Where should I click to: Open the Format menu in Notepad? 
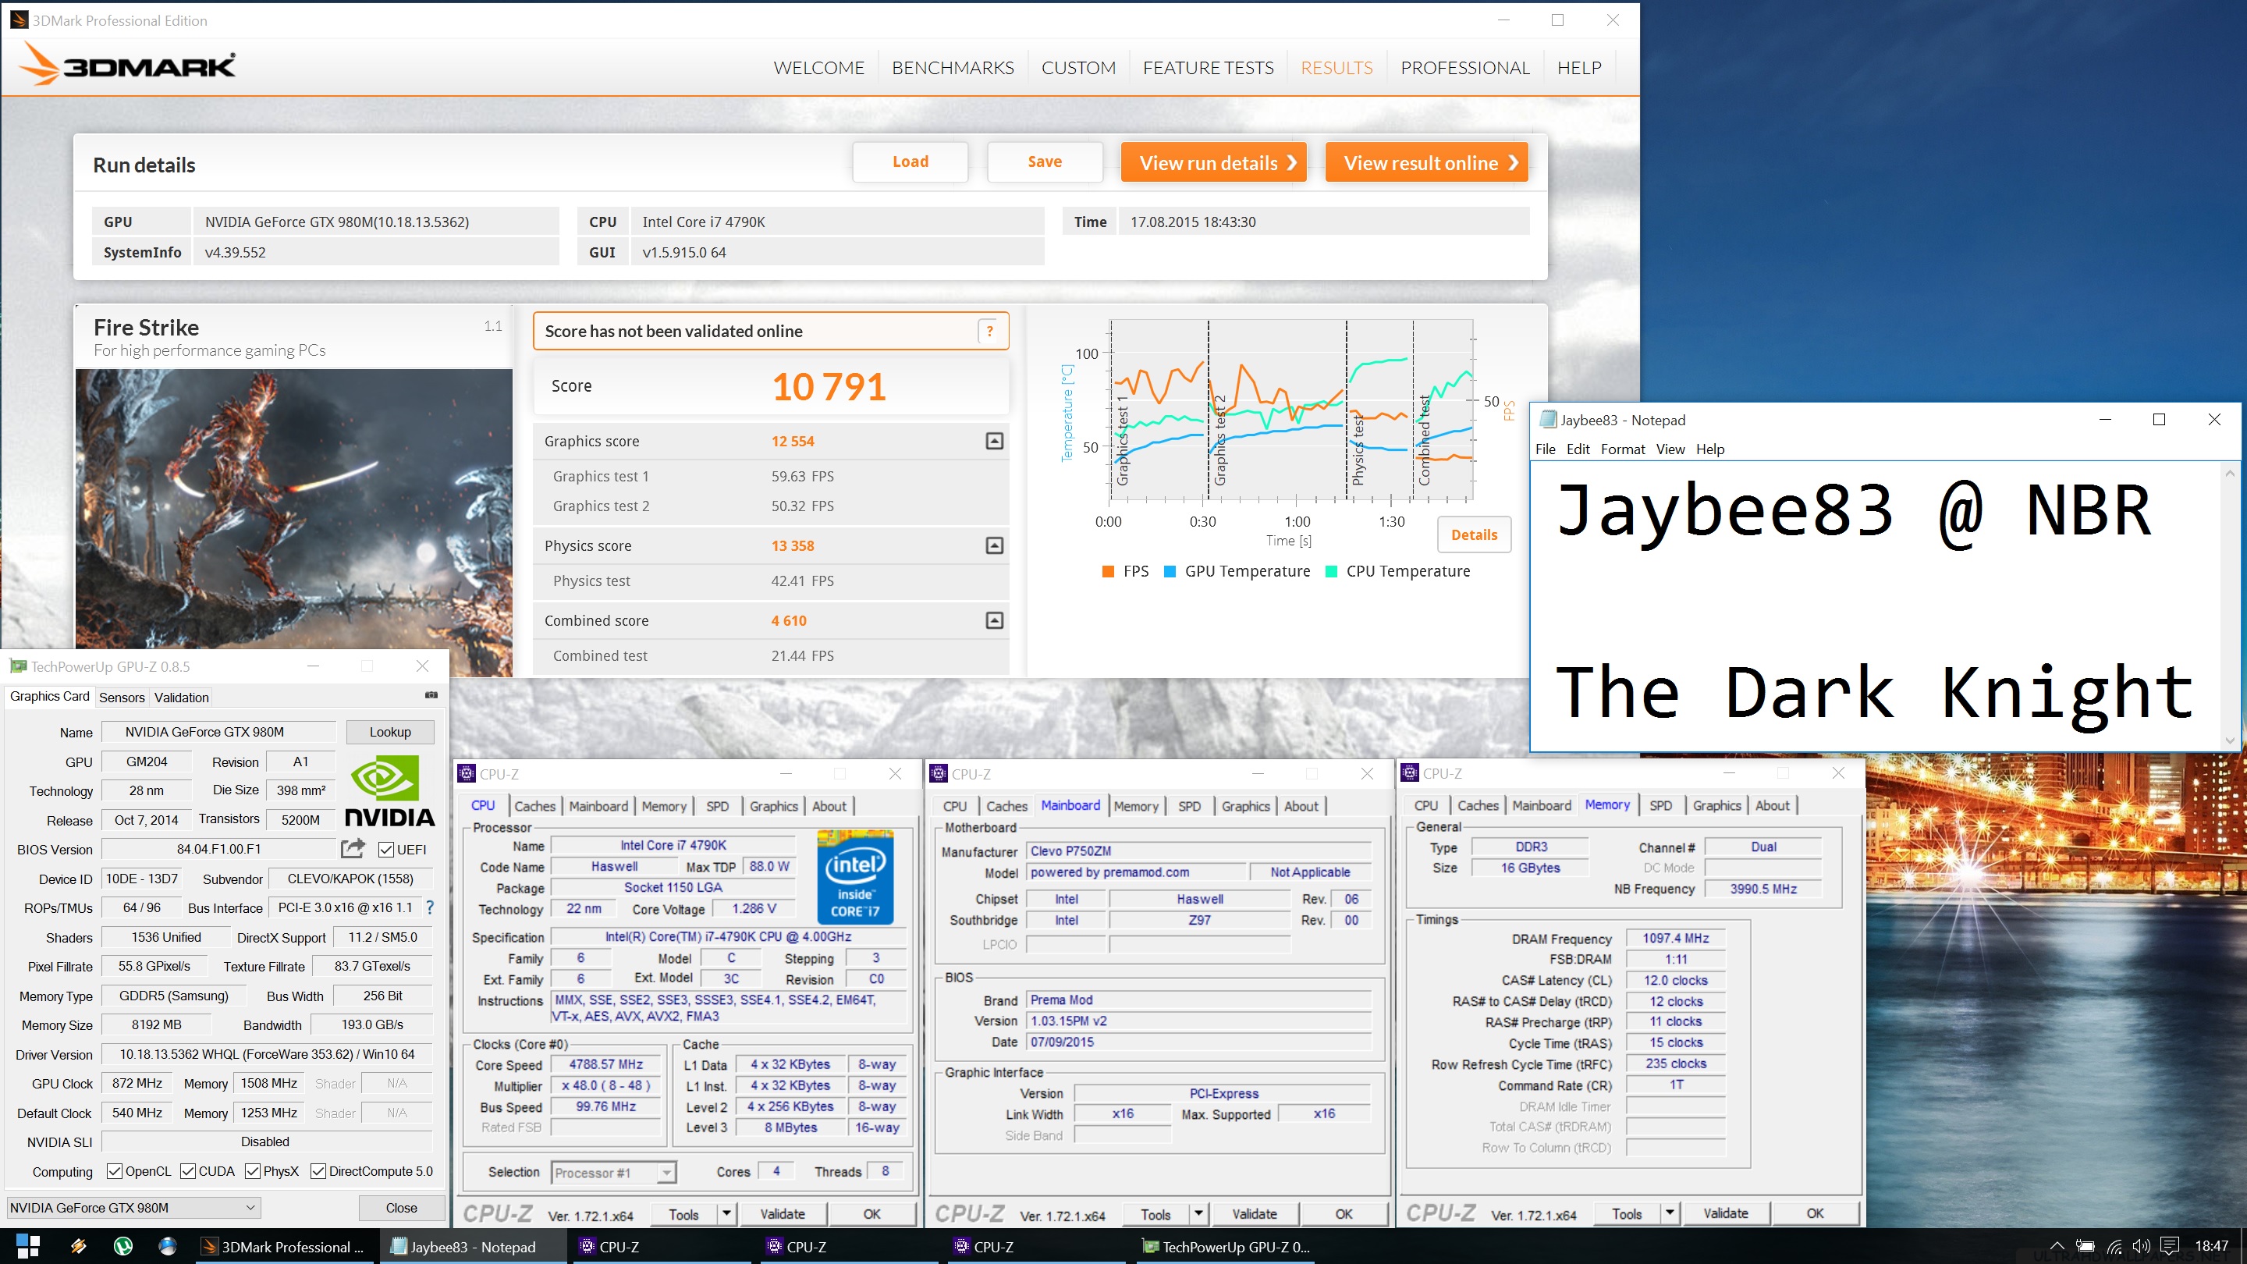pyautogui.click(x=1623, y=449)
